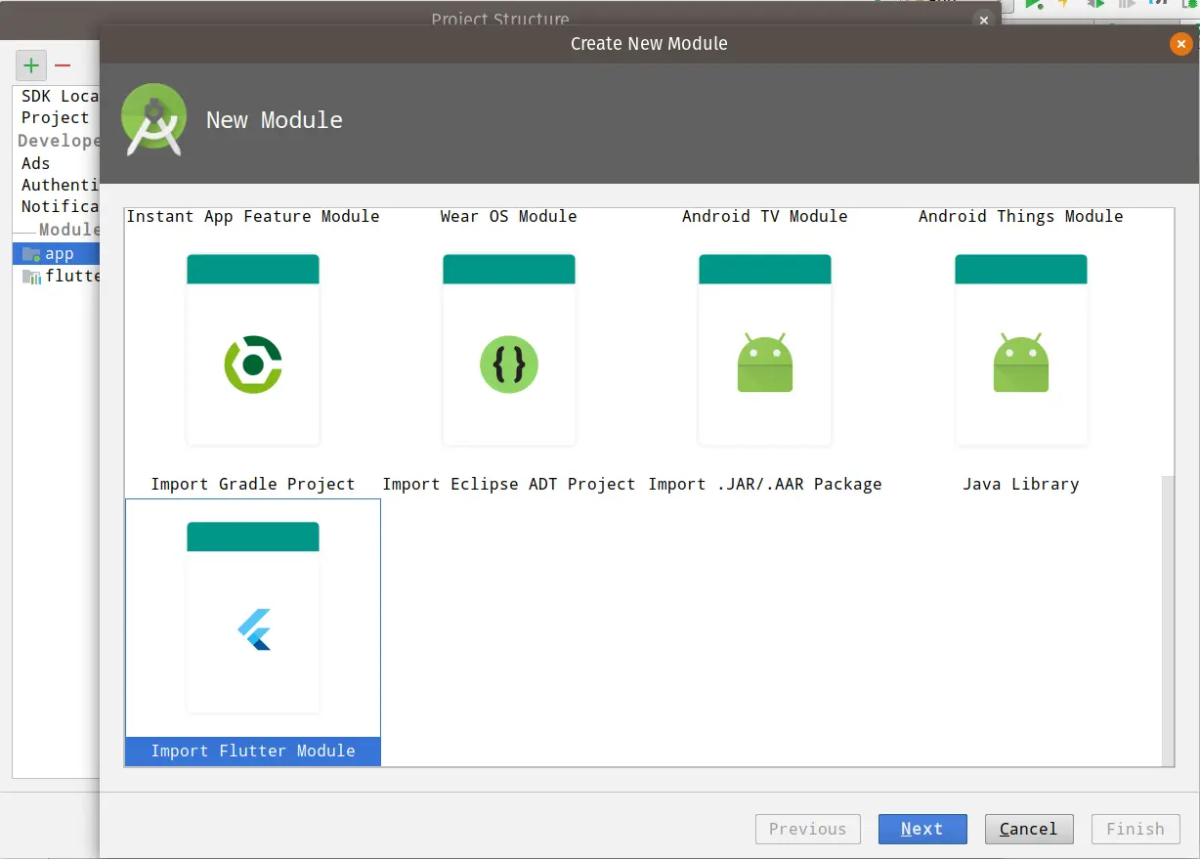Close the Create New Module dialog
This screenshot has width=1200, height=859.
[1180, 44]
